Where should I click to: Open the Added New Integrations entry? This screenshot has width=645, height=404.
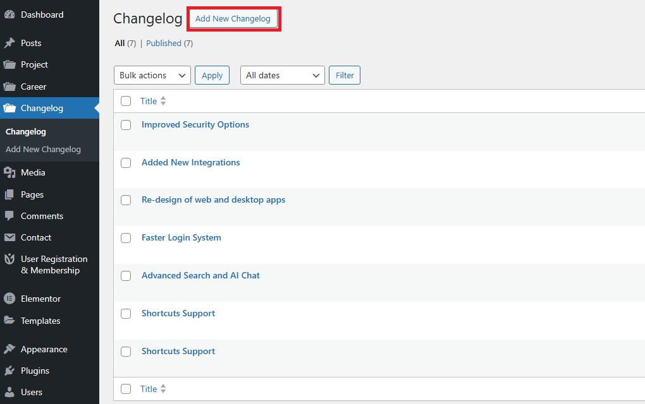pos(190,162)
